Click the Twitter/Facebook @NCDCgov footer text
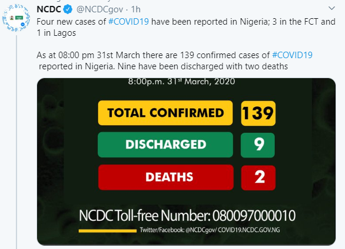The width and height of the screenshot is (345, 249). point(210,230)
